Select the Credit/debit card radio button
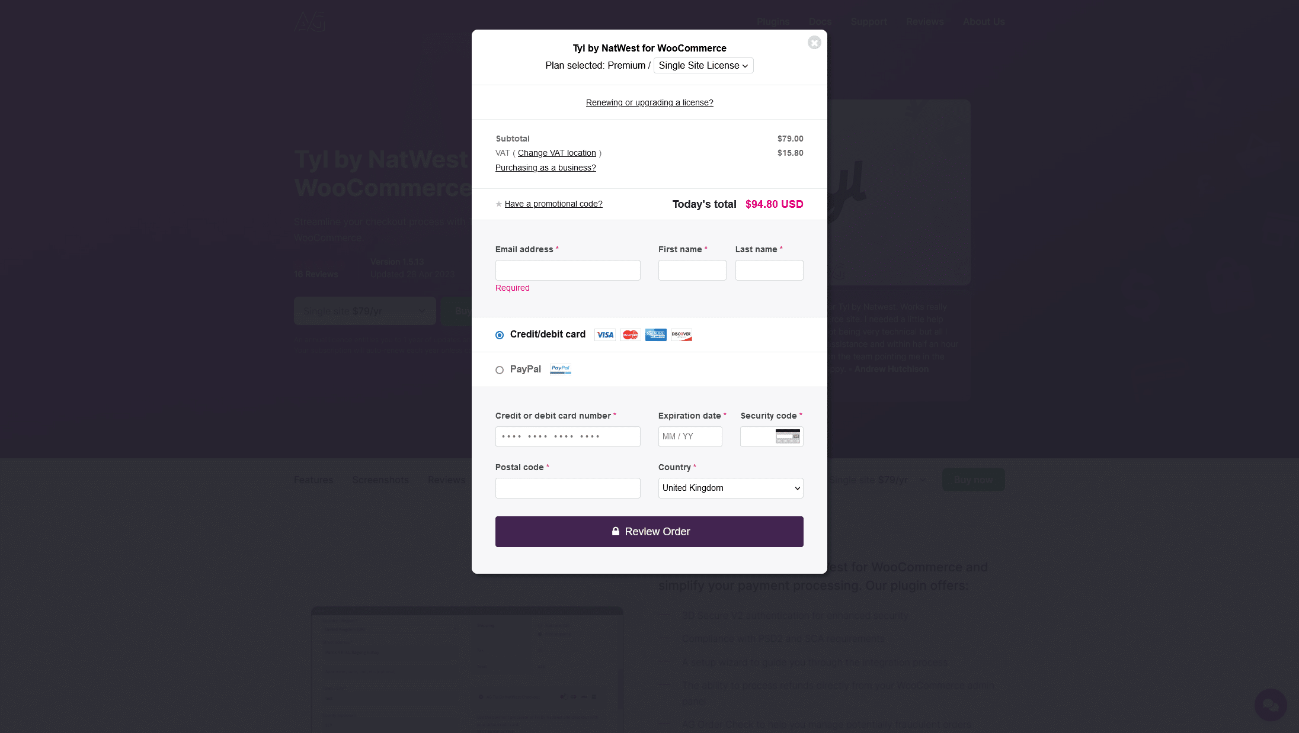The image size is (1299, 733). tap(500, 335)
